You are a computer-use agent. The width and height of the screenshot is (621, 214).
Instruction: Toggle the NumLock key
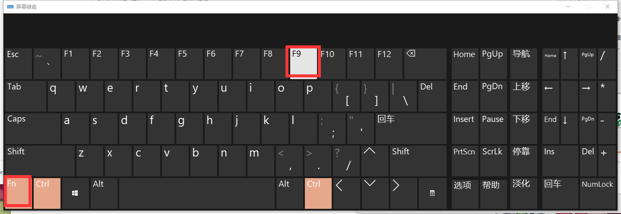click(x=597, y=193)
